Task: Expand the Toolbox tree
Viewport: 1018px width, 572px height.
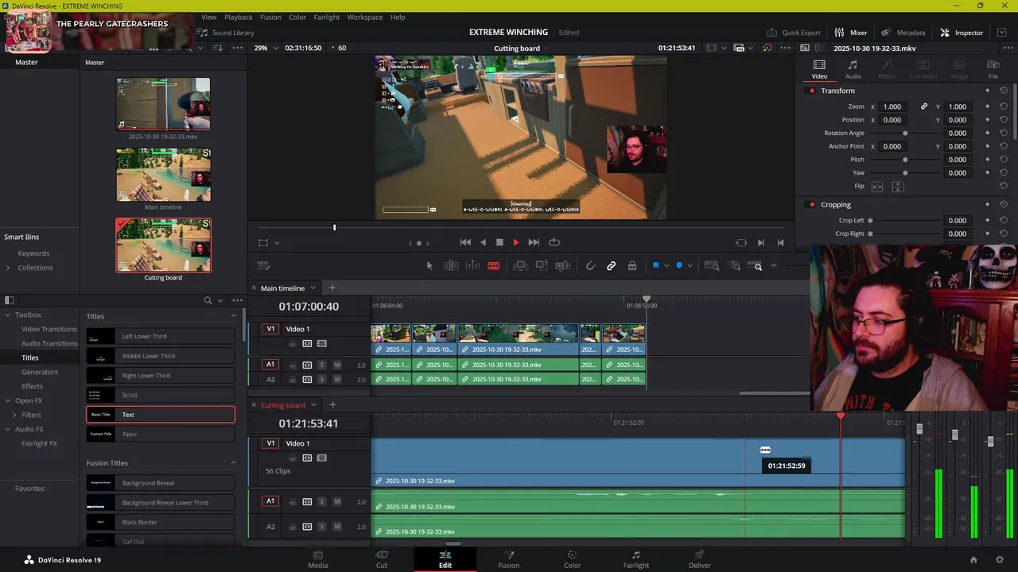Action: pyautogui.click(x=7, y=315)
